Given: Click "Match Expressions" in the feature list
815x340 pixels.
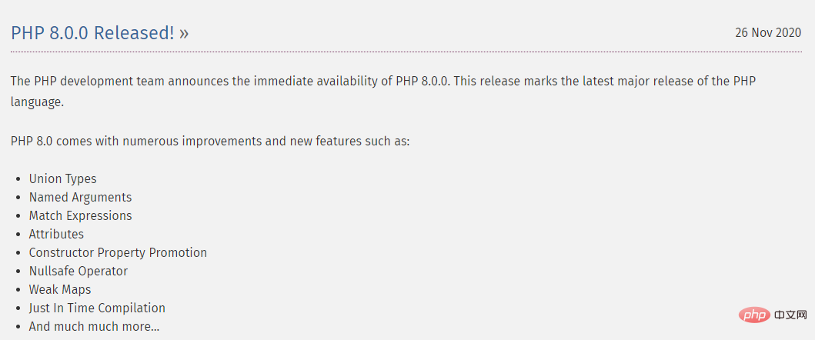Looking at the screenshot, I should 80,215.
